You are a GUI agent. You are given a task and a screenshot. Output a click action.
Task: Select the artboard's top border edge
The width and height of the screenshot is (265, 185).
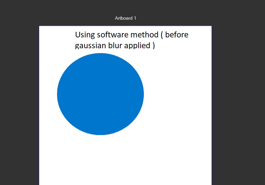pos(125,26)
